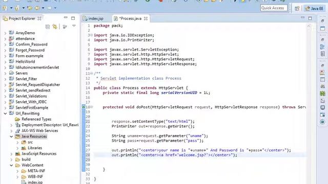The image size is (328, 184).
Task: Select the Forgot_Password project
Action: pos(30,50)
